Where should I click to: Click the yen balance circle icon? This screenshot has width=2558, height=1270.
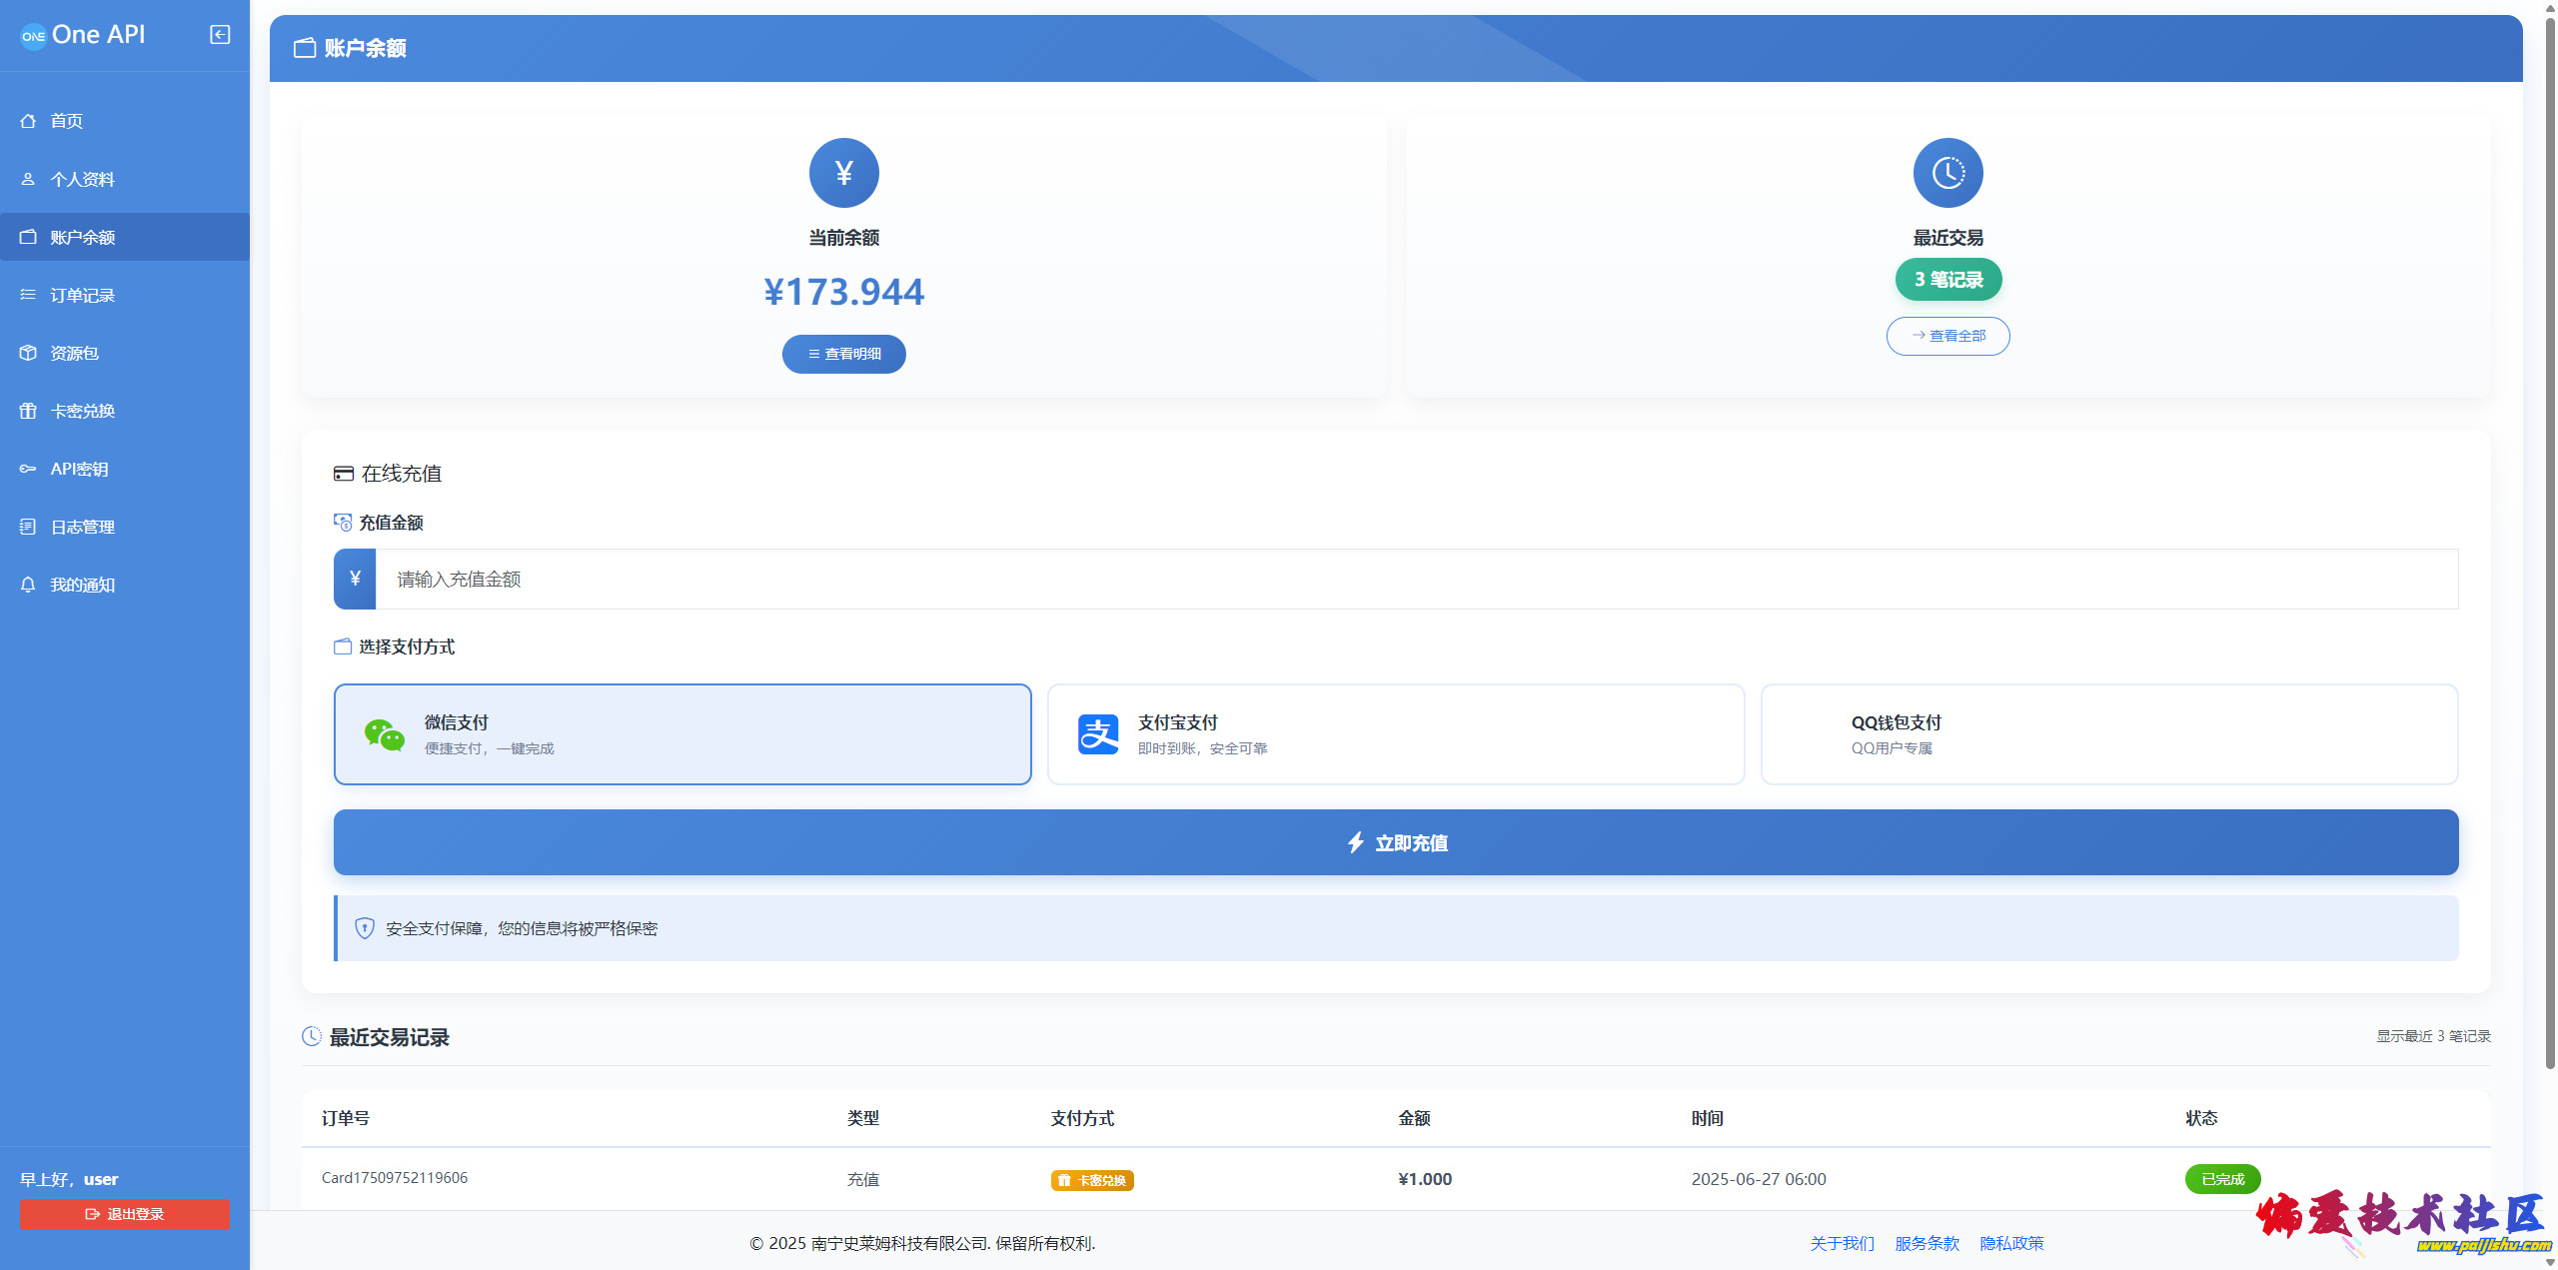[843, 173]
